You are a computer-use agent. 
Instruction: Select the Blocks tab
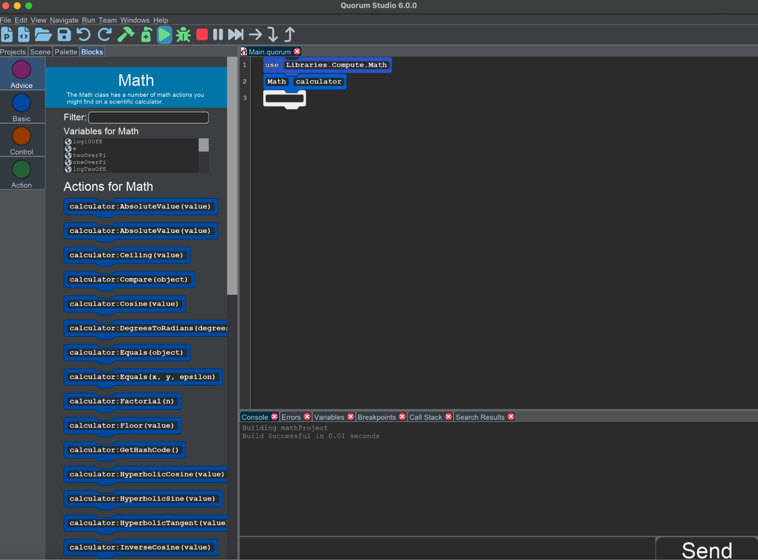[x=92, y=52]
